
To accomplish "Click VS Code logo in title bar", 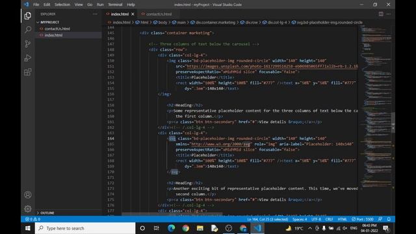I will [x=26, y=5].
